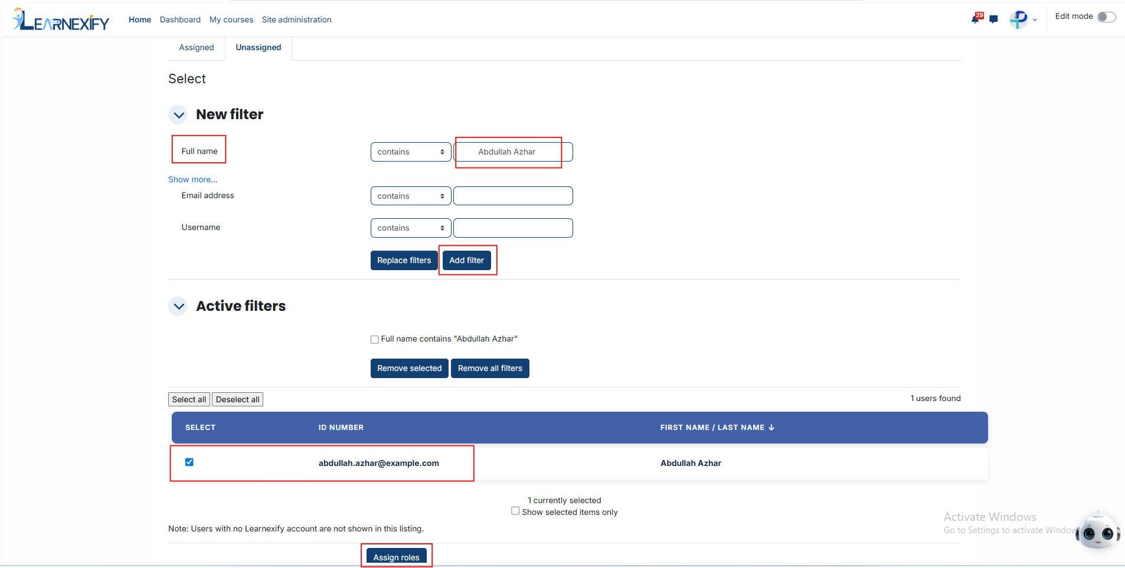Uncheck the abdullah.azhar user row checkbox
Image resolution: width=1125 pixels, height=568 pixels.
189,462
